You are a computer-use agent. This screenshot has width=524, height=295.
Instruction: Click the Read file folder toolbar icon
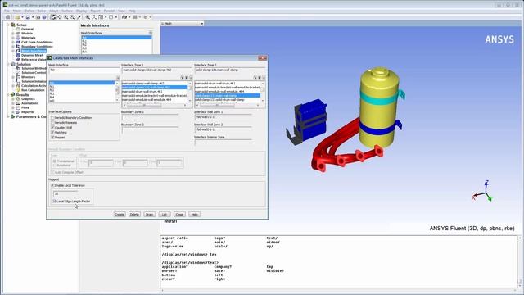[17, 17]
